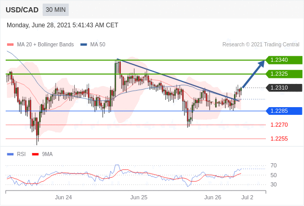Click the Jun 25 date axis label
This screenshot has width=304, height=206.
139,197
